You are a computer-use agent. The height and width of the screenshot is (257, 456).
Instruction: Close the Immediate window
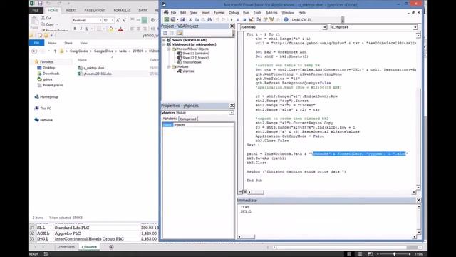[418, 200]
